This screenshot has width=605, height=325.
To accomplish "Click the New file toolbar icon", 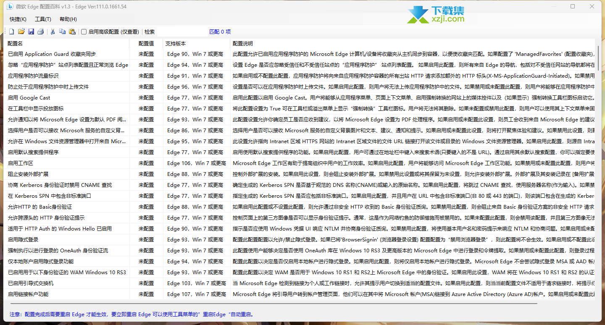I will [x=12, y=31].
